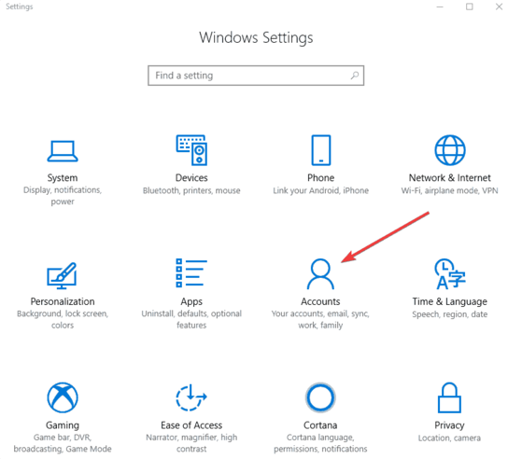Open the Personalization paintbrush icon

pyautogui.click(x=62, y=275)
